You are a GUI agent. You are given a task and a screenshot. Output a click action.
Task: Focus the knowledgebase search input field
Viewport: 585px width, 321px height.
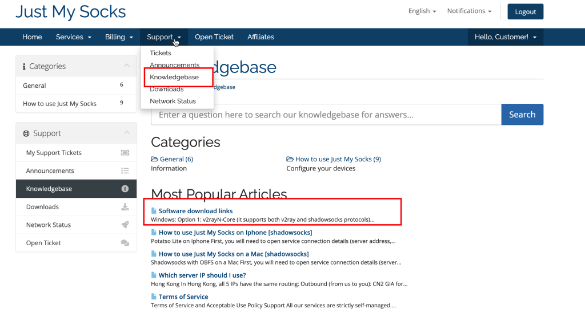(x=326, y=115)
